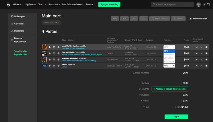
Task: Check Seleccionar todo checkbox
Action: point(190,18)
